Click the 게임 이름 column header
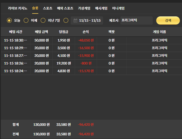182x139 pixels. tap(159, 32)
